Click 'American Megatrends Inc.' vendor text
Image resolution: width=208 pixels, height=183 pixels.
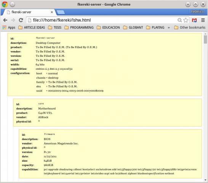61,143
